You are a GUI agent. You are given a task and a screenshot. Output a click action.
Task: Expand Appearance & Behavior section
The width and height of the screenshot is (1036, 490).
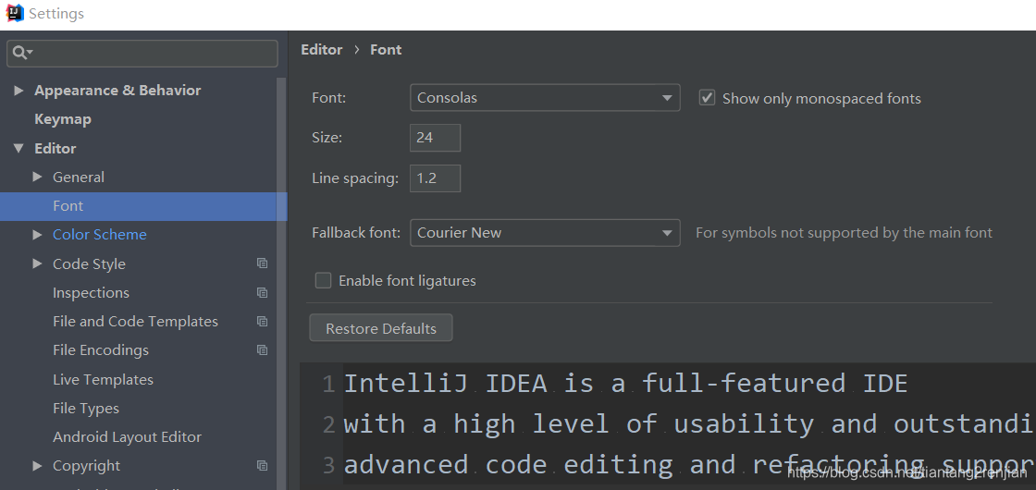(19, 91)
